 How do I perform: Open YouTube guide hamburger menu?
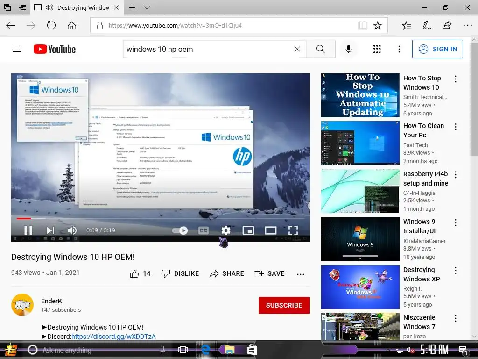[17, 49]
